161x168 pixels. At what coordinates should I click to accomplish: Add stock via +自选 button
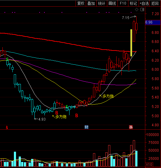pos(144,3)
